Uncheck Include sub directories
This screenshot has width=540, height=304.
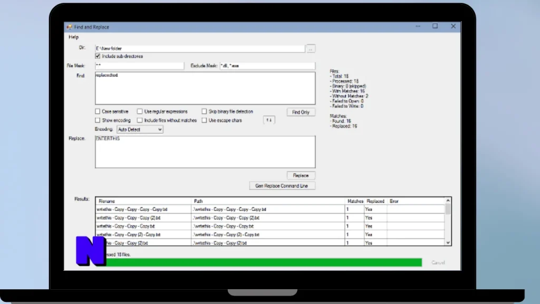pyautogui.click(x=98, y=56)
